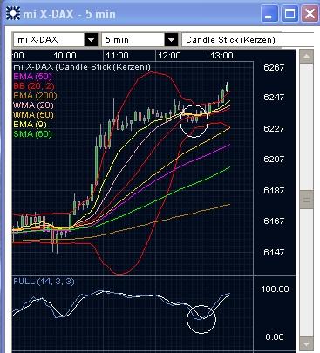Image resolution: width=320 pixels, height=353 pixels.
Task: Click the 6147 price axis value
Action: (274, 252)
